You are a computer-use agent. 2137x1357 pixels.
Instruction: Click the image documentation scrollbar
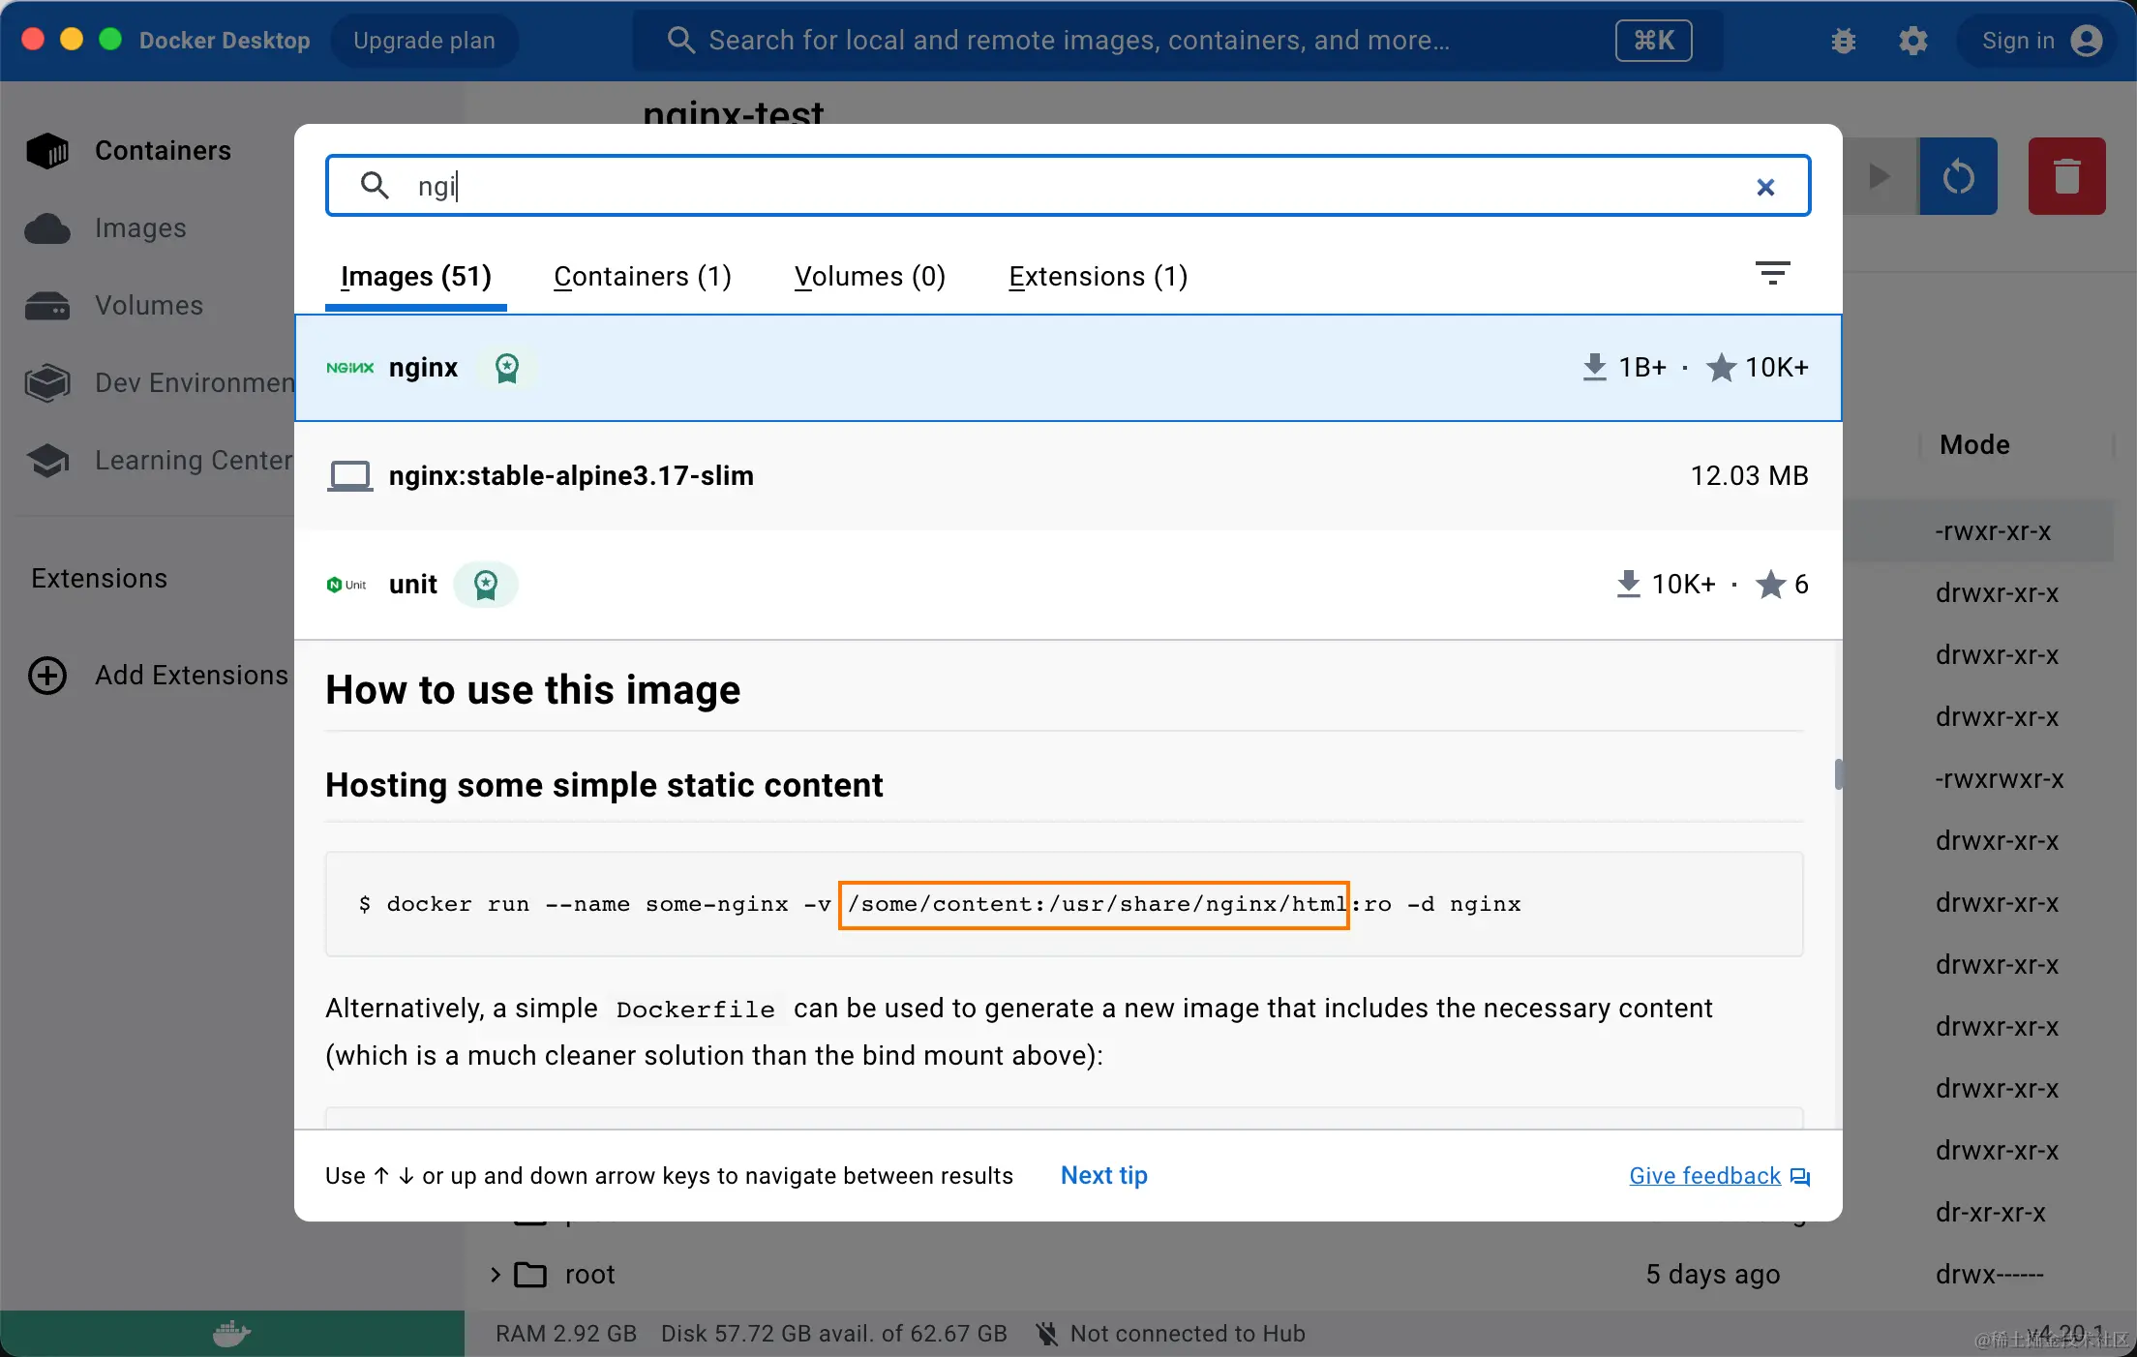1837,774
